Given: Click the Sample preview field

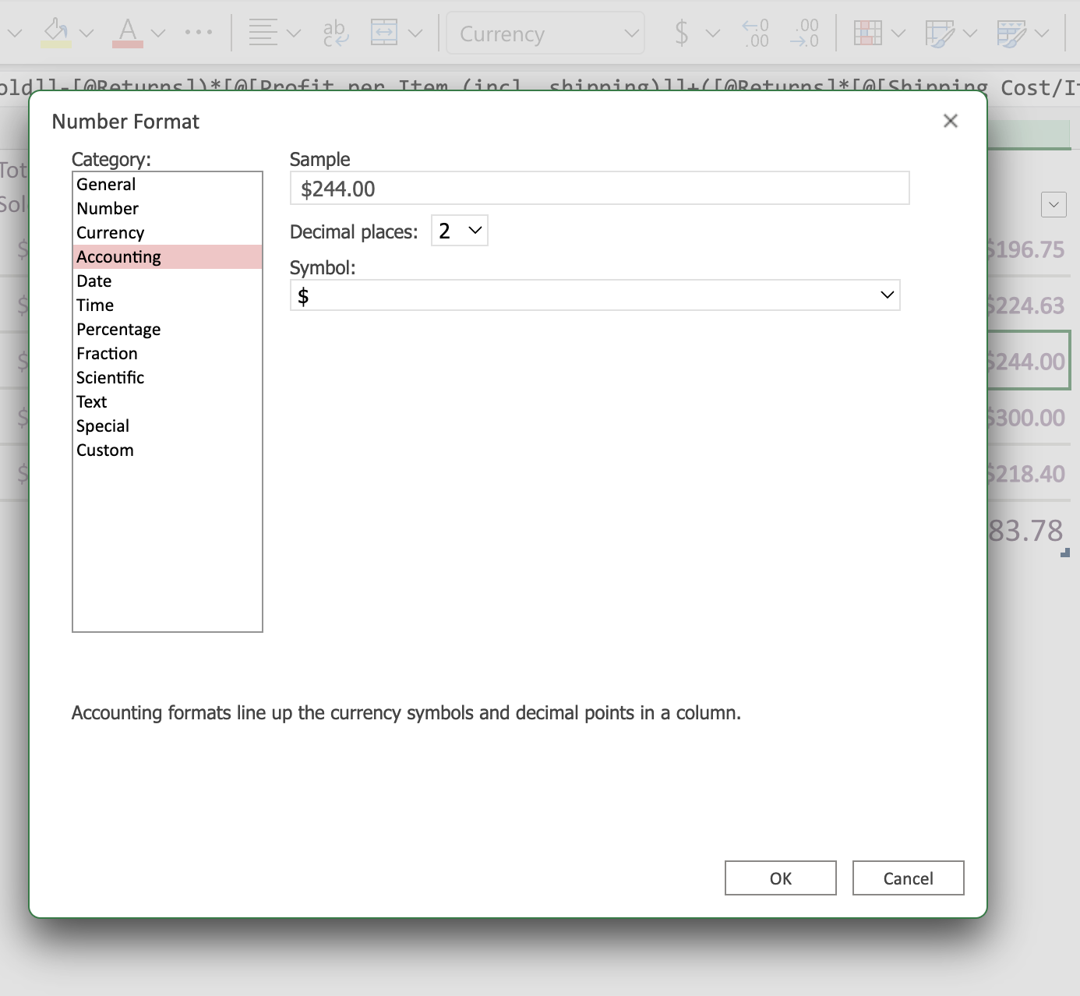Looking at the screenshot, I should pos(599,189).
